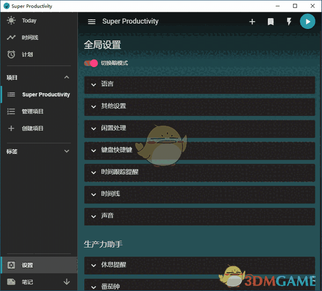Maximize the Super Productivity window
322x291 pixels.
[295, 6]
